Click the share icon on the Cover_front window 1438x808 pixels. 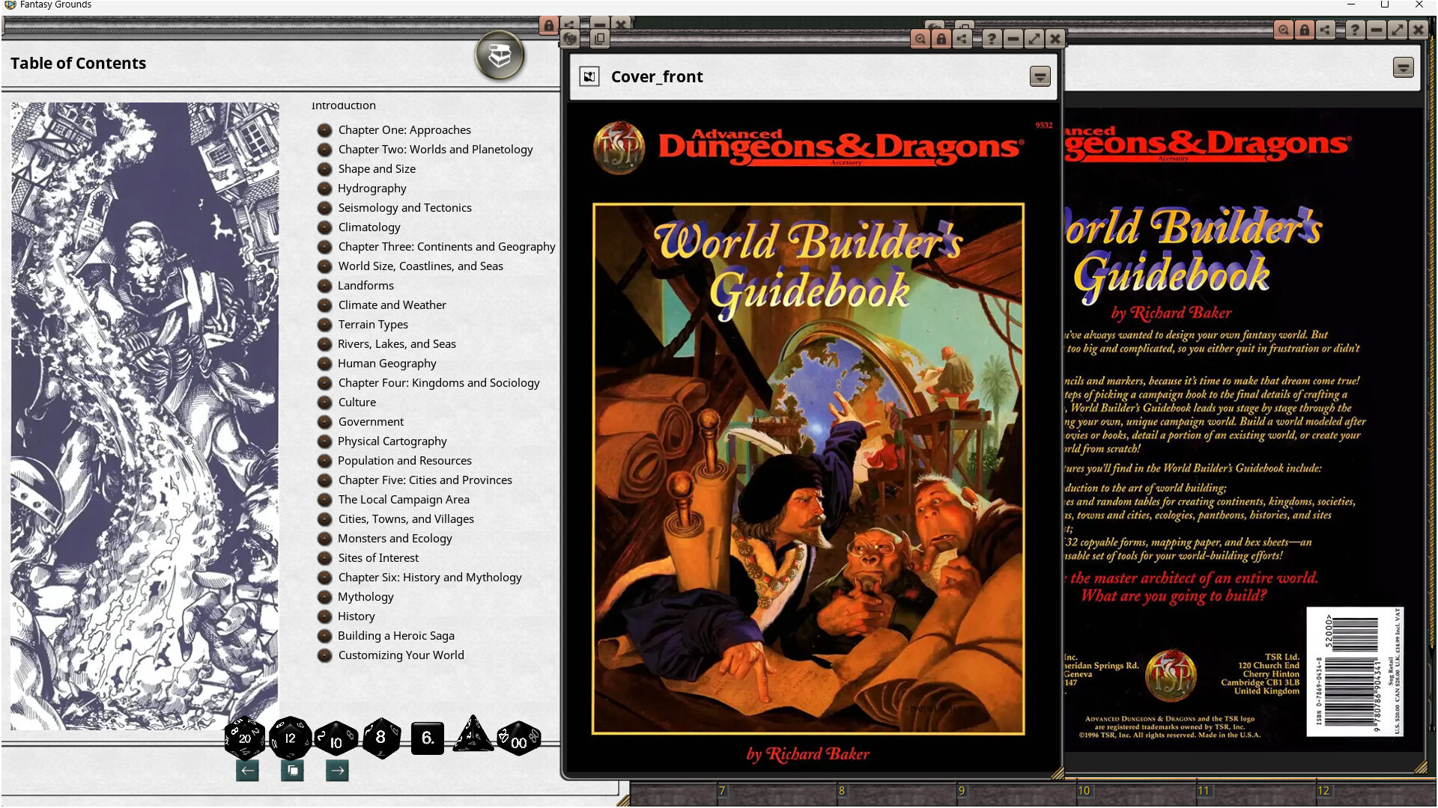[x=962, y=39]
